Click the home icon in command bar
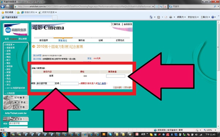 click(x=151, y=17)
